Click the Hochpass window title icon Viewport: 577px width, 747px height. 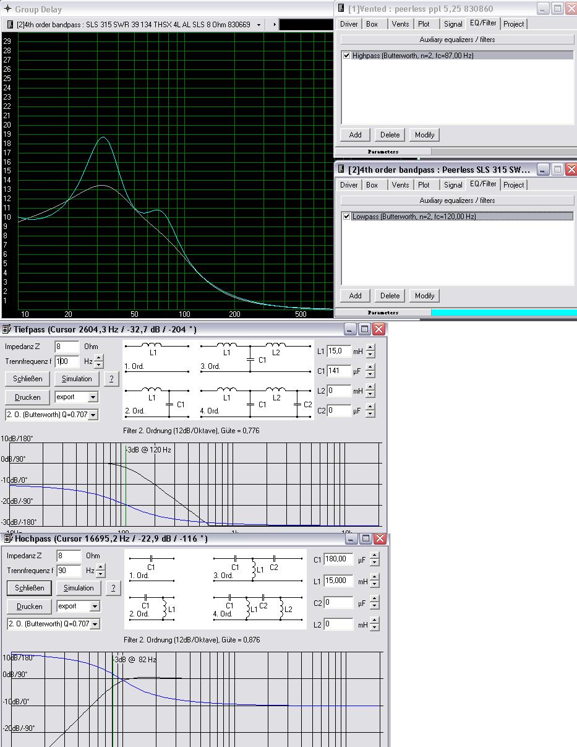(x=8, y=538)
